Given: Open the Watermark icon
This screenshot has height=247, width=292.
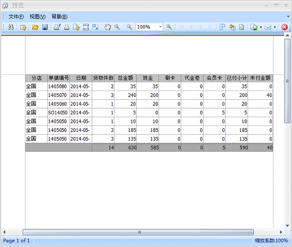Looking at the screenshot, I should [242, 27].
